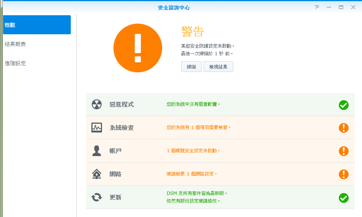Click the network house icon
Image resolution: width=362 pixels, height=217 pixels.
coord(97,174)
